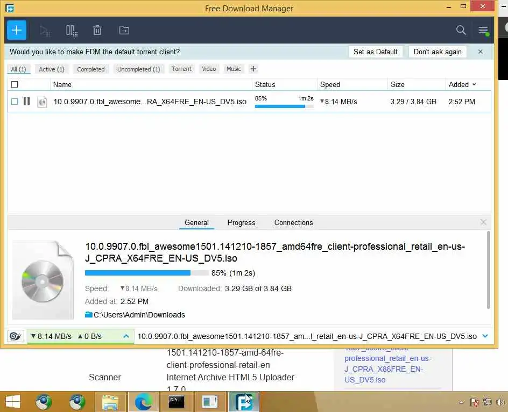
Task: Click the Pause all downloads toolbar icon
Action: 71,31
